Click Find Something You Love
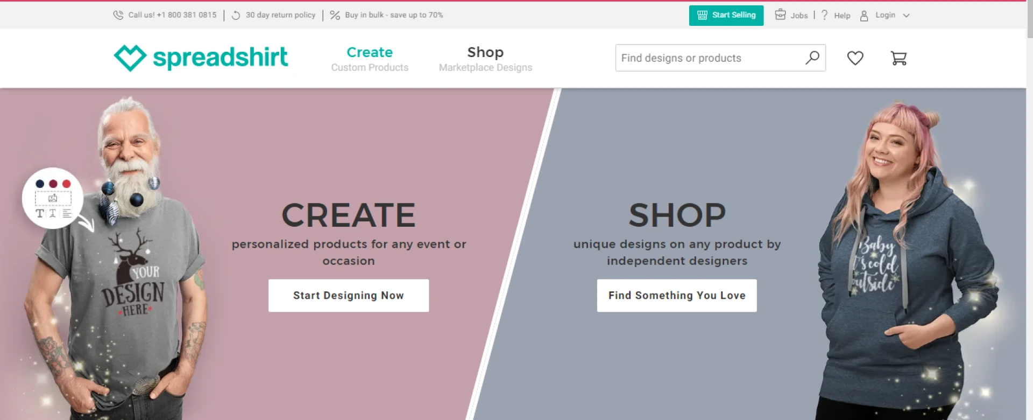The height and width of the screenshot is (420, 1033). [676, 295]
